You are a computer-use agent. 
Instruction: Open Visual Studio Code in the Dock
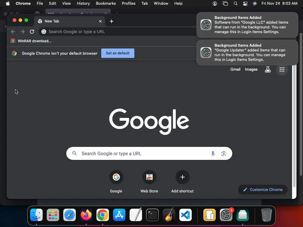point(186,215)
